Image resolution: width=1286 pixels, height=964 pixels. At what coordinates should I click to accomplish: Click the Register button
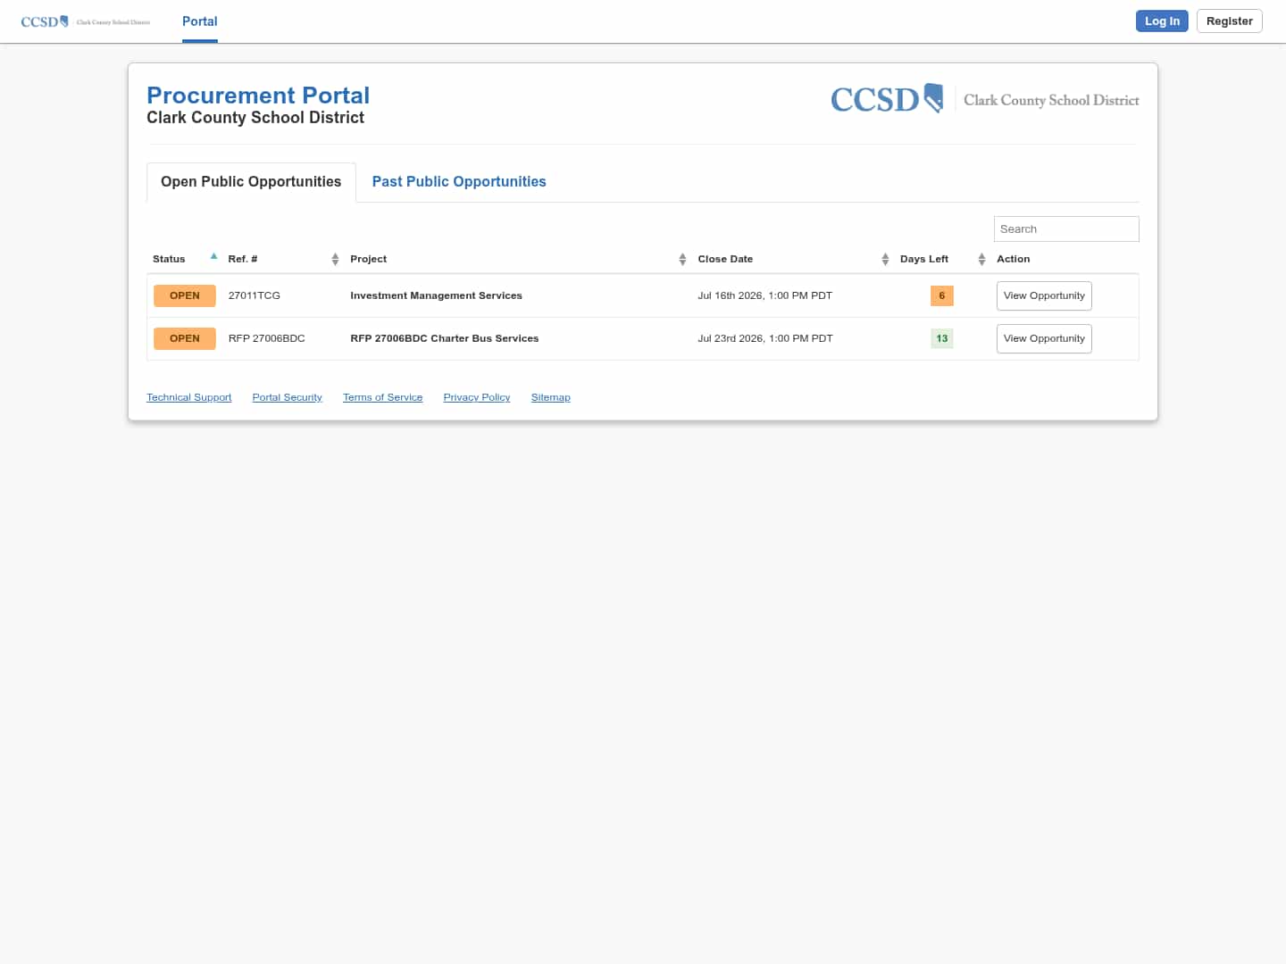pos(1230,21)
